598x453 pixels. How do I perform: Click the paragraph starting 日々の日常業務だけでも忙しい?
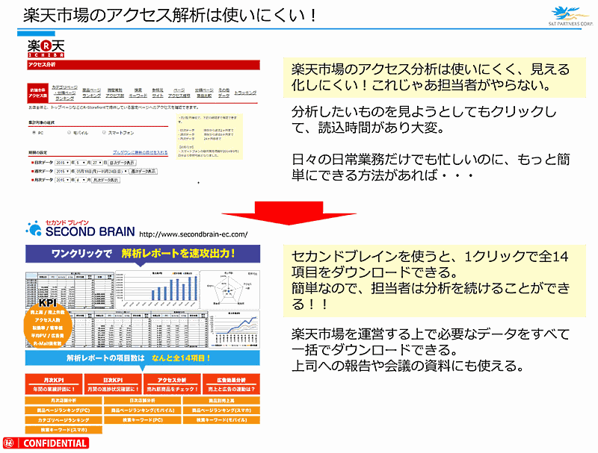click(x=431, y=167)
